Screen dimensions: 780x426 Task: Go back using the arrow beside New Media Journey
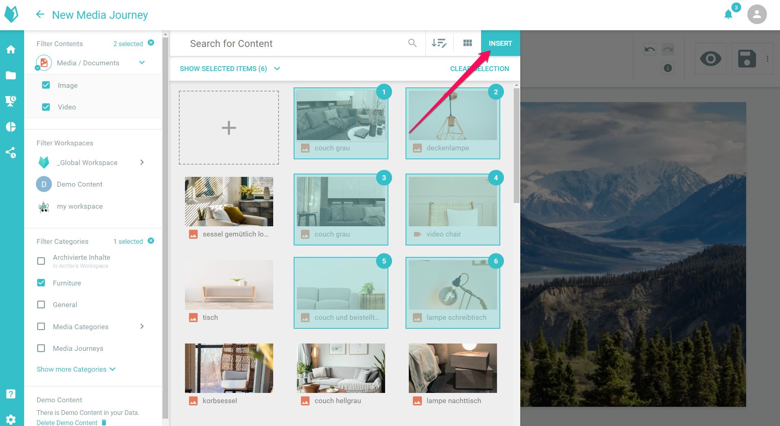40,15
